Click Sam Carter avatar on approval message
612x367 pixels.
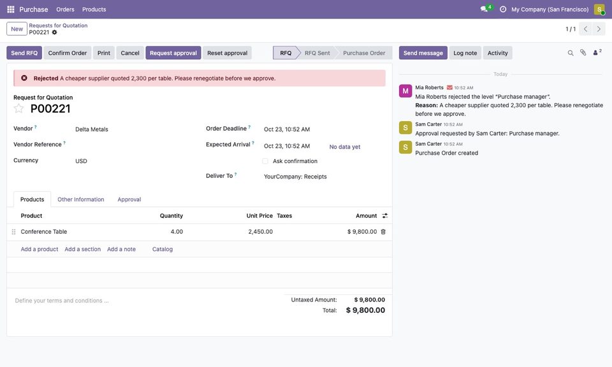(x=405, y=127)
